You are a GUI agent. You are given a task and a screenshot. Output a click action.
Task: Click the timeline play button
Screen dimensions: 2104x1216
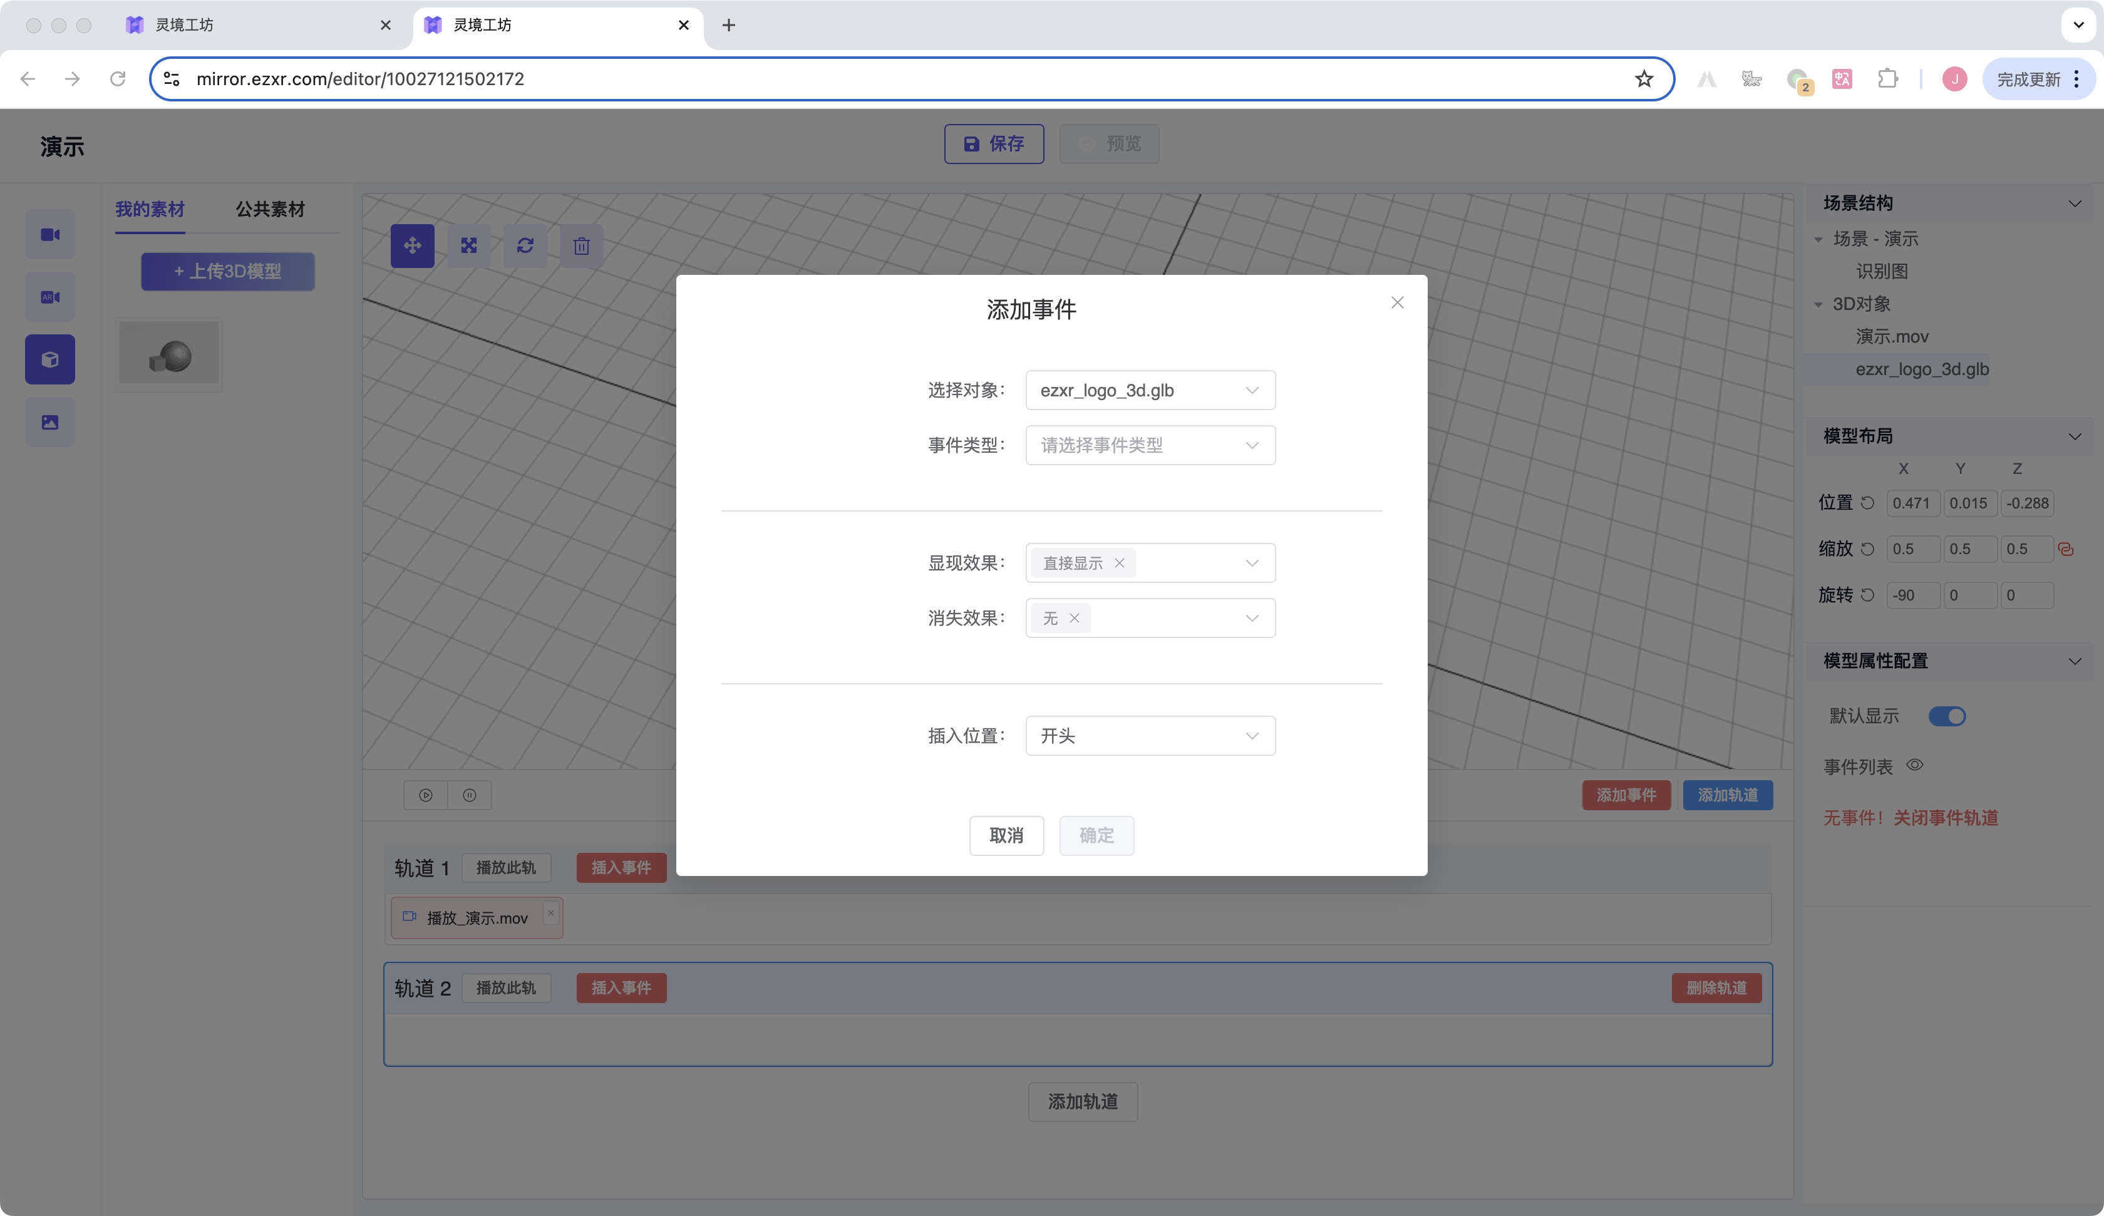pyautogui.click(x=426, y=795)
